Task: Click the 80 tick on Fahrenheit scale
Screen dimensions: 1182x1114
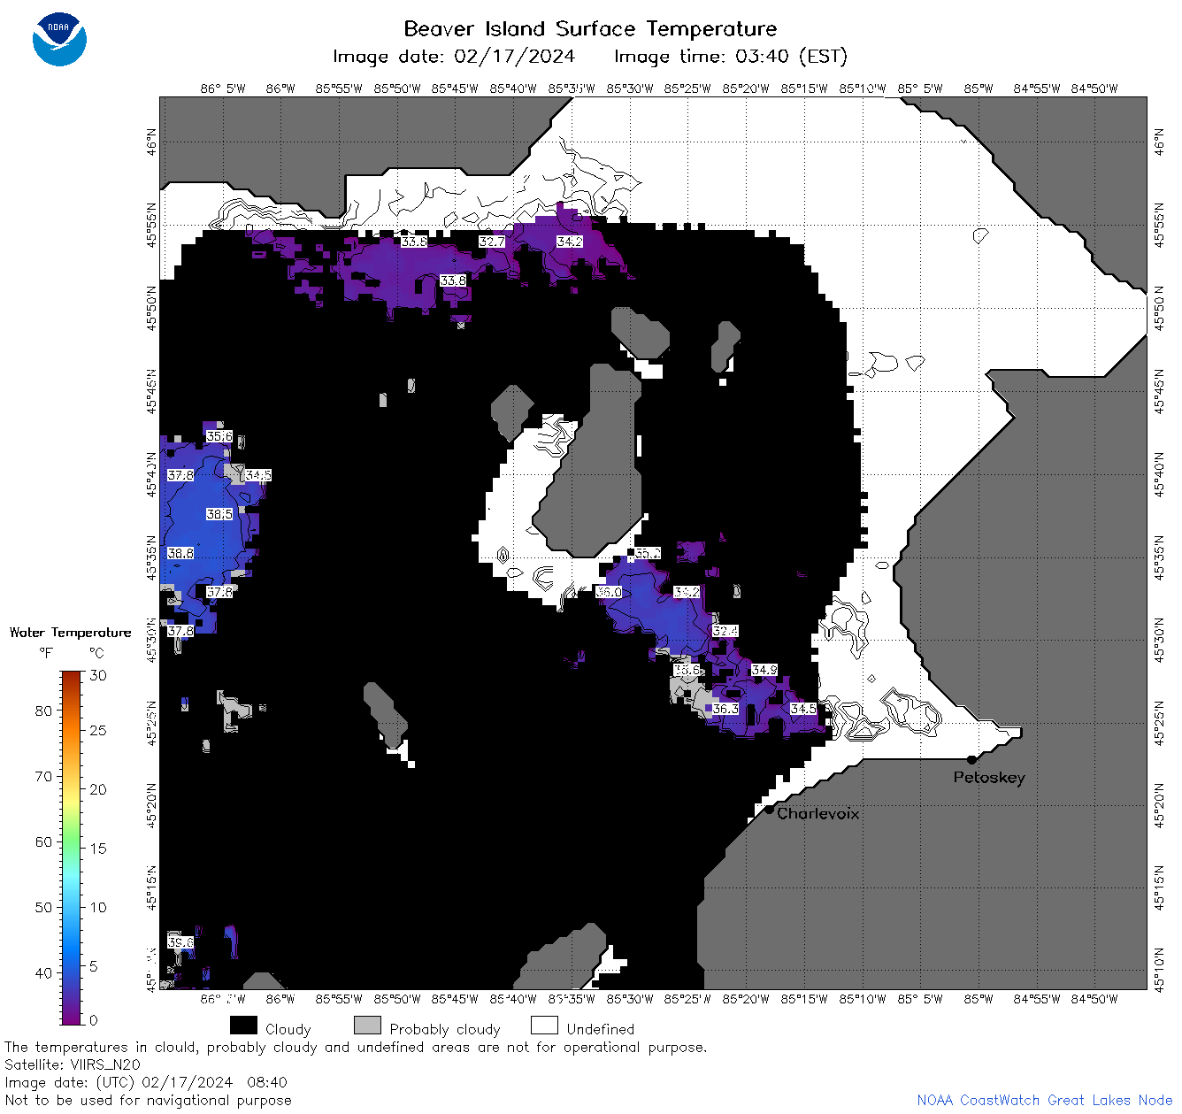Action: click(x=43, y=711)
